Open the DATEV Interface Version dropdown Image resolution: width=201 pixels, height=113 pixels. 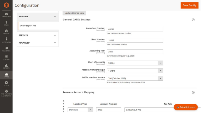pos(135,78)
